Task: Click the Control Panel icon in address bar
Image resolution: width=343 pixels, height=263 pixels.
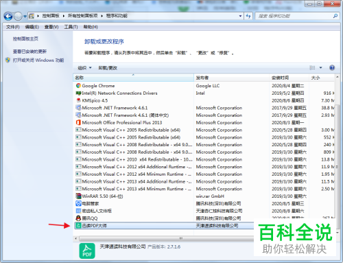Action: [32, 16]
